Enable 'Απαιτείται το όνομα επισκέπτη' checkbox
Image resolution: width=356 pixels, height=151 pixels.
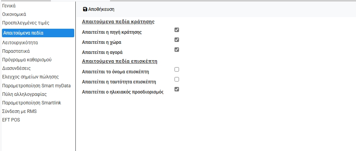point(176,69)
